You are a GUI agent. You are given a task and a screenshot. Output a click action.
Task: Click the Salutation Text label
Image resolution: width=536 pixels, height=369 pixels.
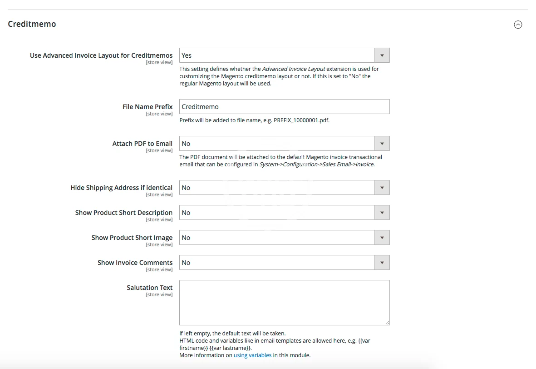tap(149, 288)
